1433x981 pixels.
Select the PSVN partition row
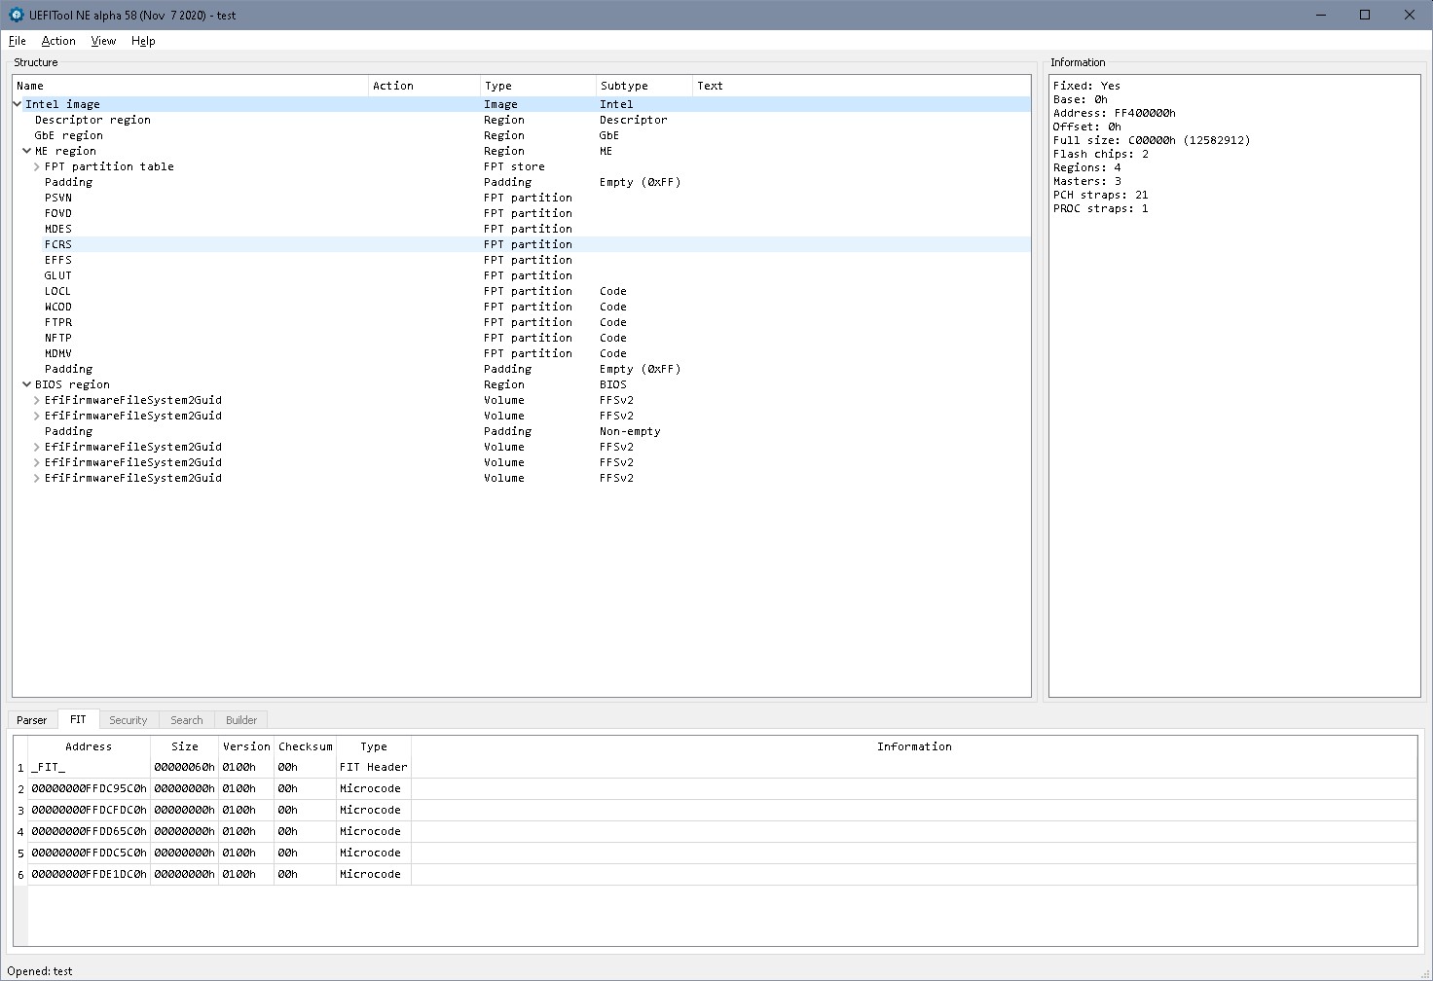522,198
